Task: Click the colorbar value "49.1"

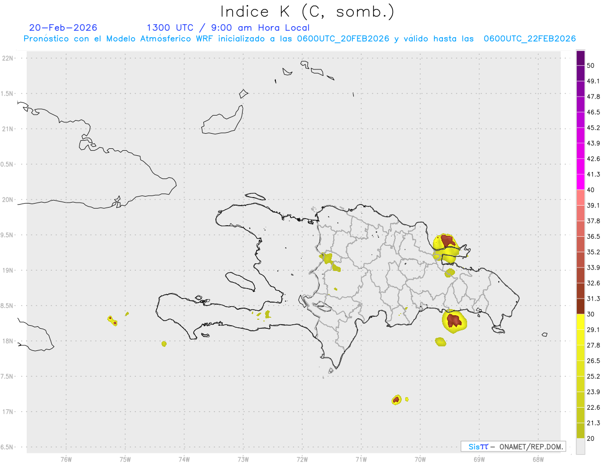Action: [593, 81]
